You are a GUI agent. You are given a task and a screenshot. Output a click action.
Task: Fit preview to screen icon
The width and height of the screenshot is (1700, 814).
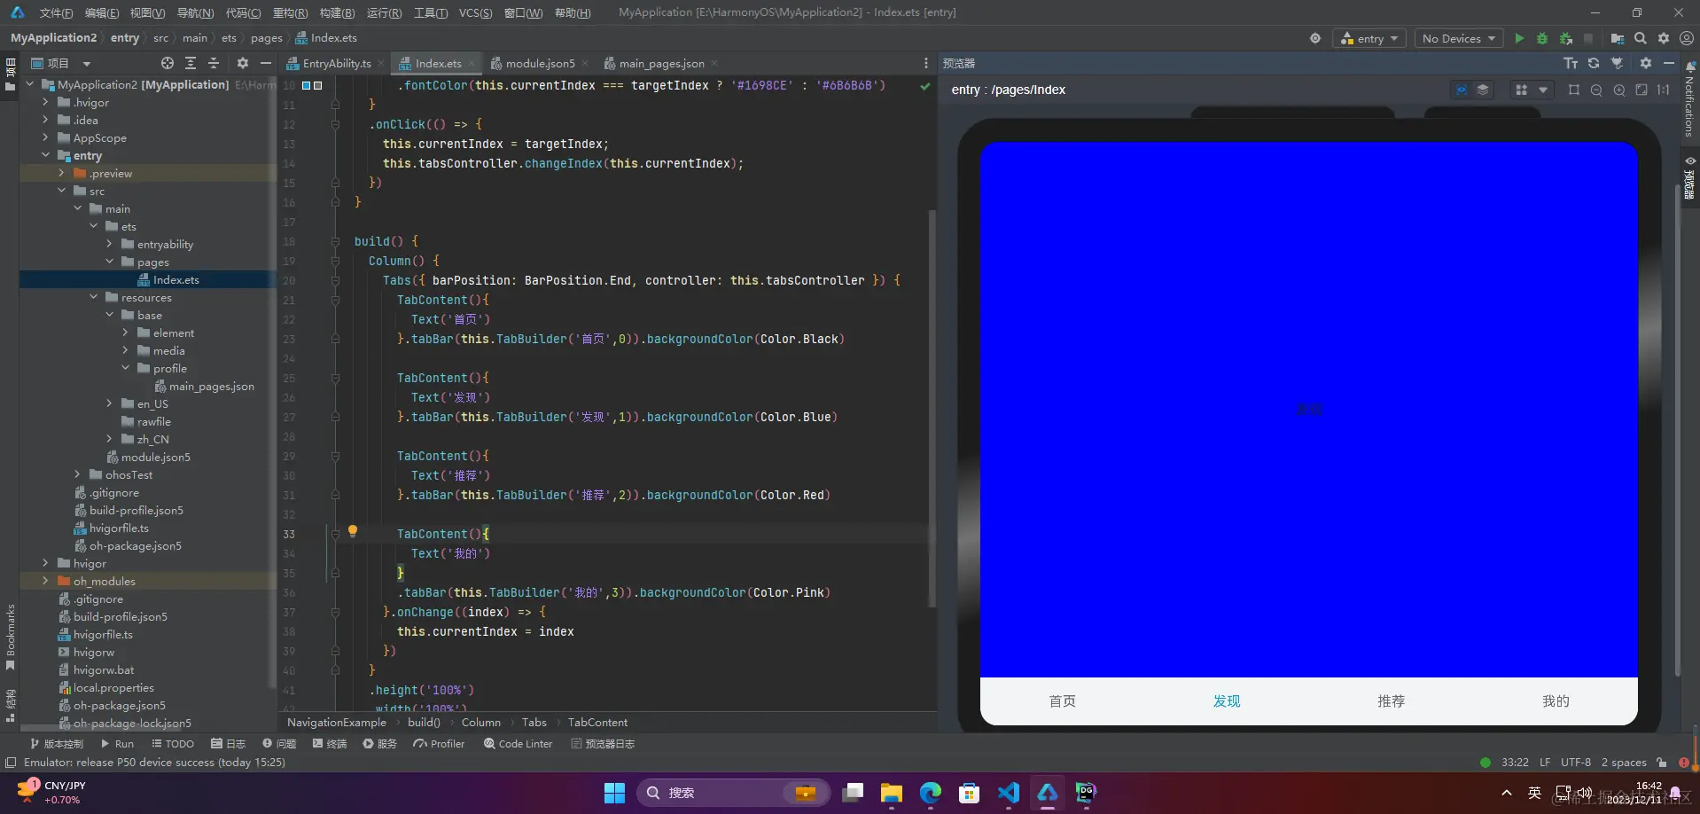[x=1642, y=90]
